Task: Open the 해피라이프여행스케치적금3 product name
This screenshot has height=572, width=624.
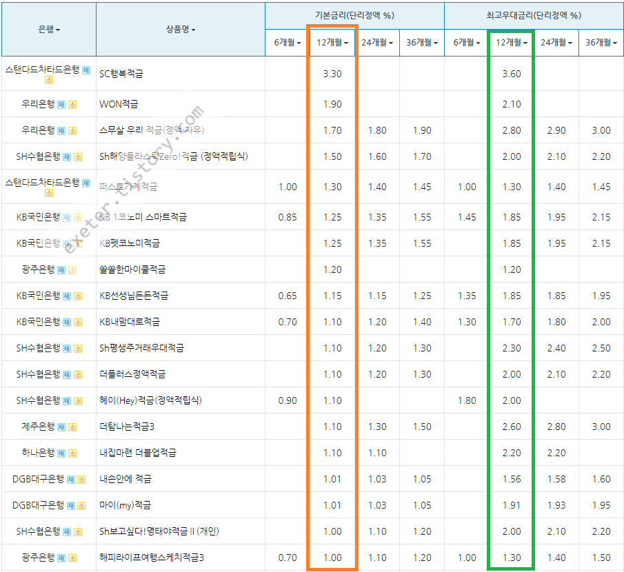Action: click(152, 558)
